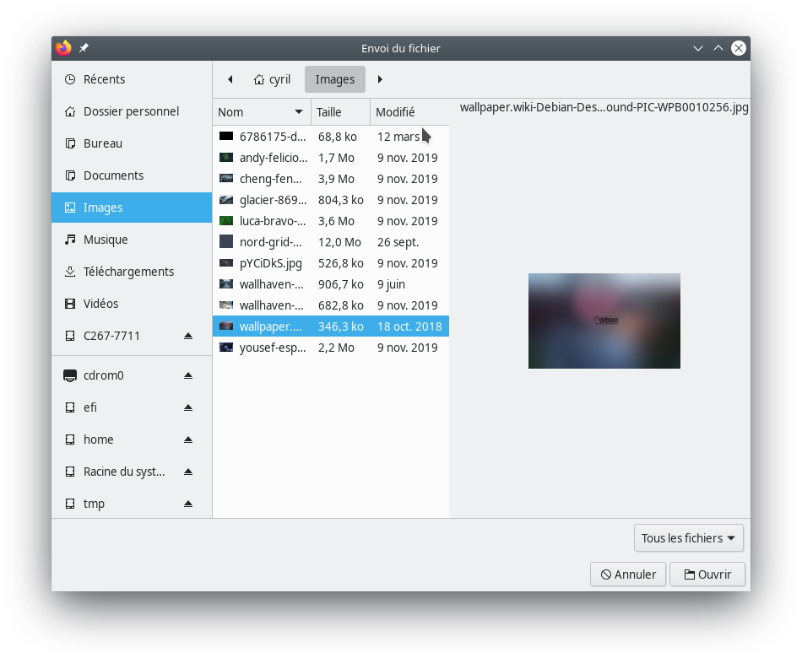Viewport: 802px width, 658px height.
Task: Click the pin window icon in title bar
Action: point(84,48)
